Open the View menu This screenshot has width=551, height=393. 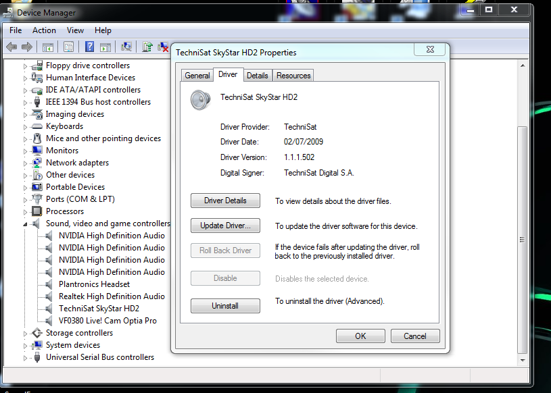pyautogui.click(x=75, y=30)
